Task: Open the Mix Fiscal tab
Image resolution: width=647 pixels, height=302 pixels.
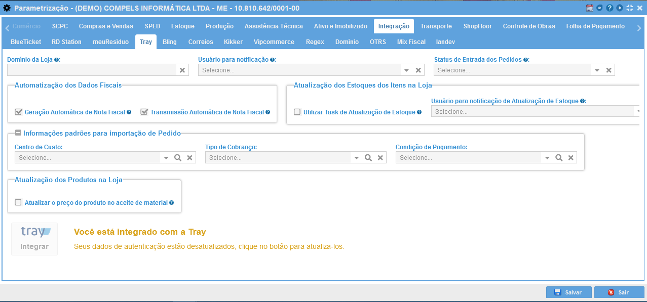Action: pos(411,42)
